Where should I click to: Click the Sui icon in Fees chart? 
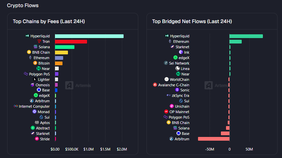point(41,117)
